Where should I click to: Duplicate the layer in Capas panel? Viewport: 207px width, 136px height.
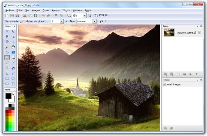point(178,74)
